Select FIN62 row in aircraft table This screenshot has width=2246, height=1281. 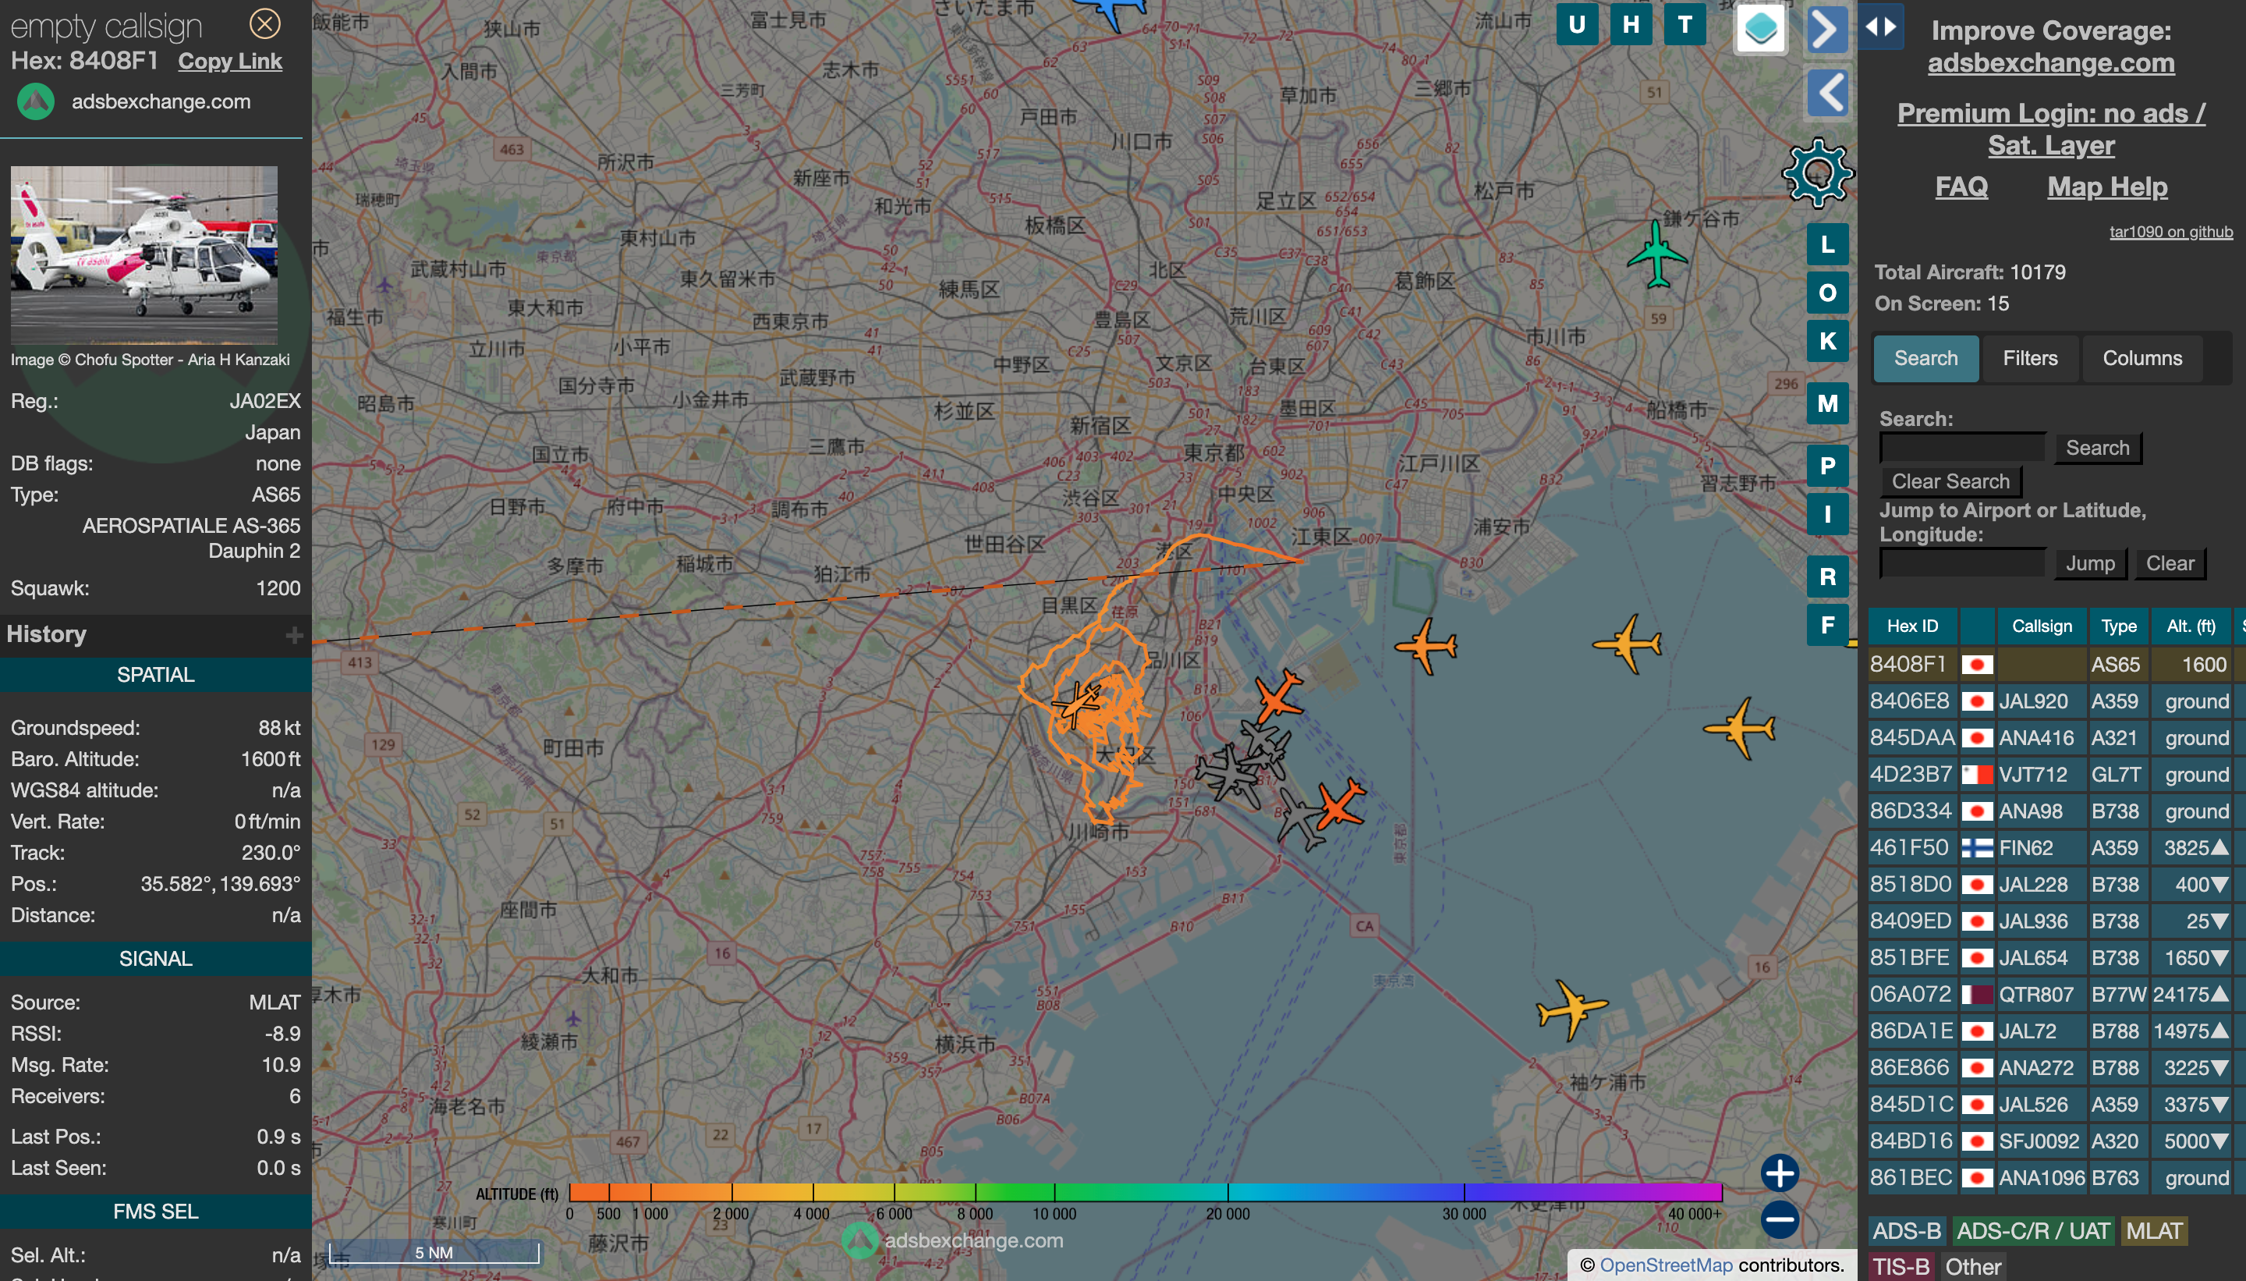click(x=2056, y=847)
